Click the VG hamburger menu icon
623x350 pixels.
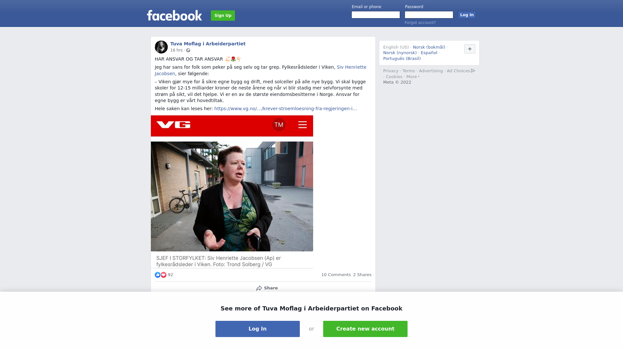(302, 125)
